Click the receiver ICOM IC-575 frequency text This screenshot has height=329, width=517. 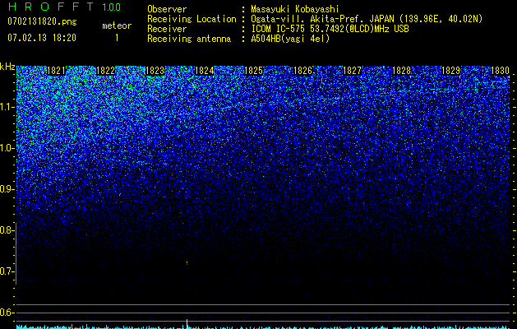coord(330,29)
